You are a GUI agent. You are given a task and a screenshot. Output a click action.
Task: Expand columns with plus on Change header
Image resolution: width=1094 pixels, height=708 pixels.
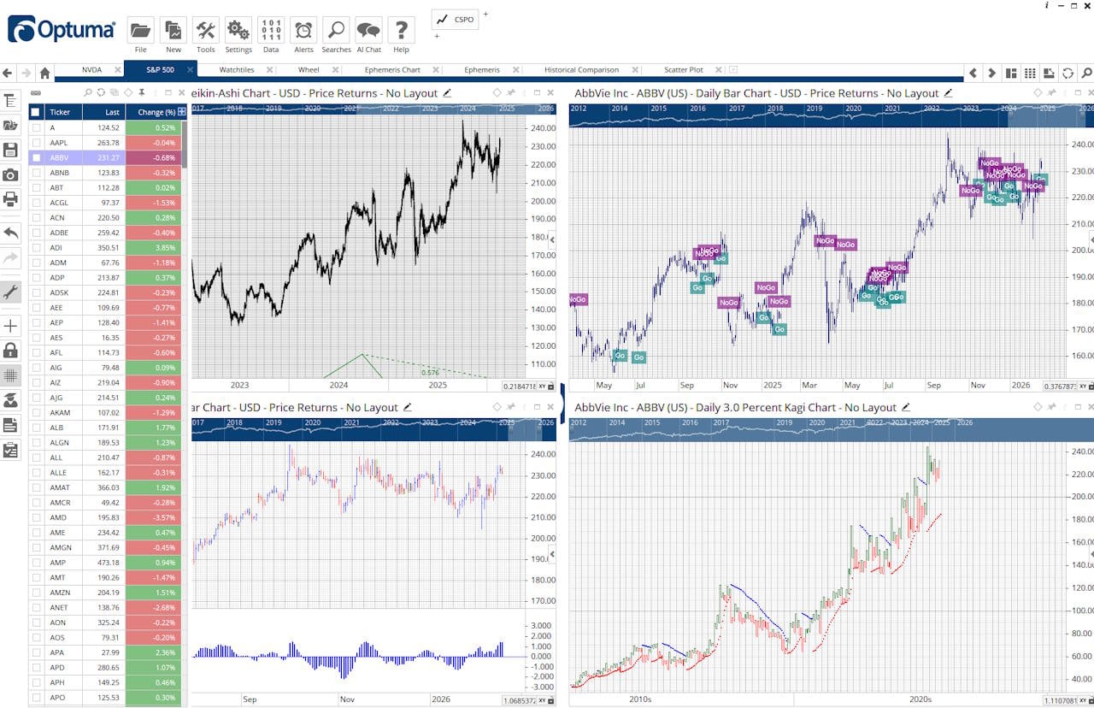coord(181,112)
